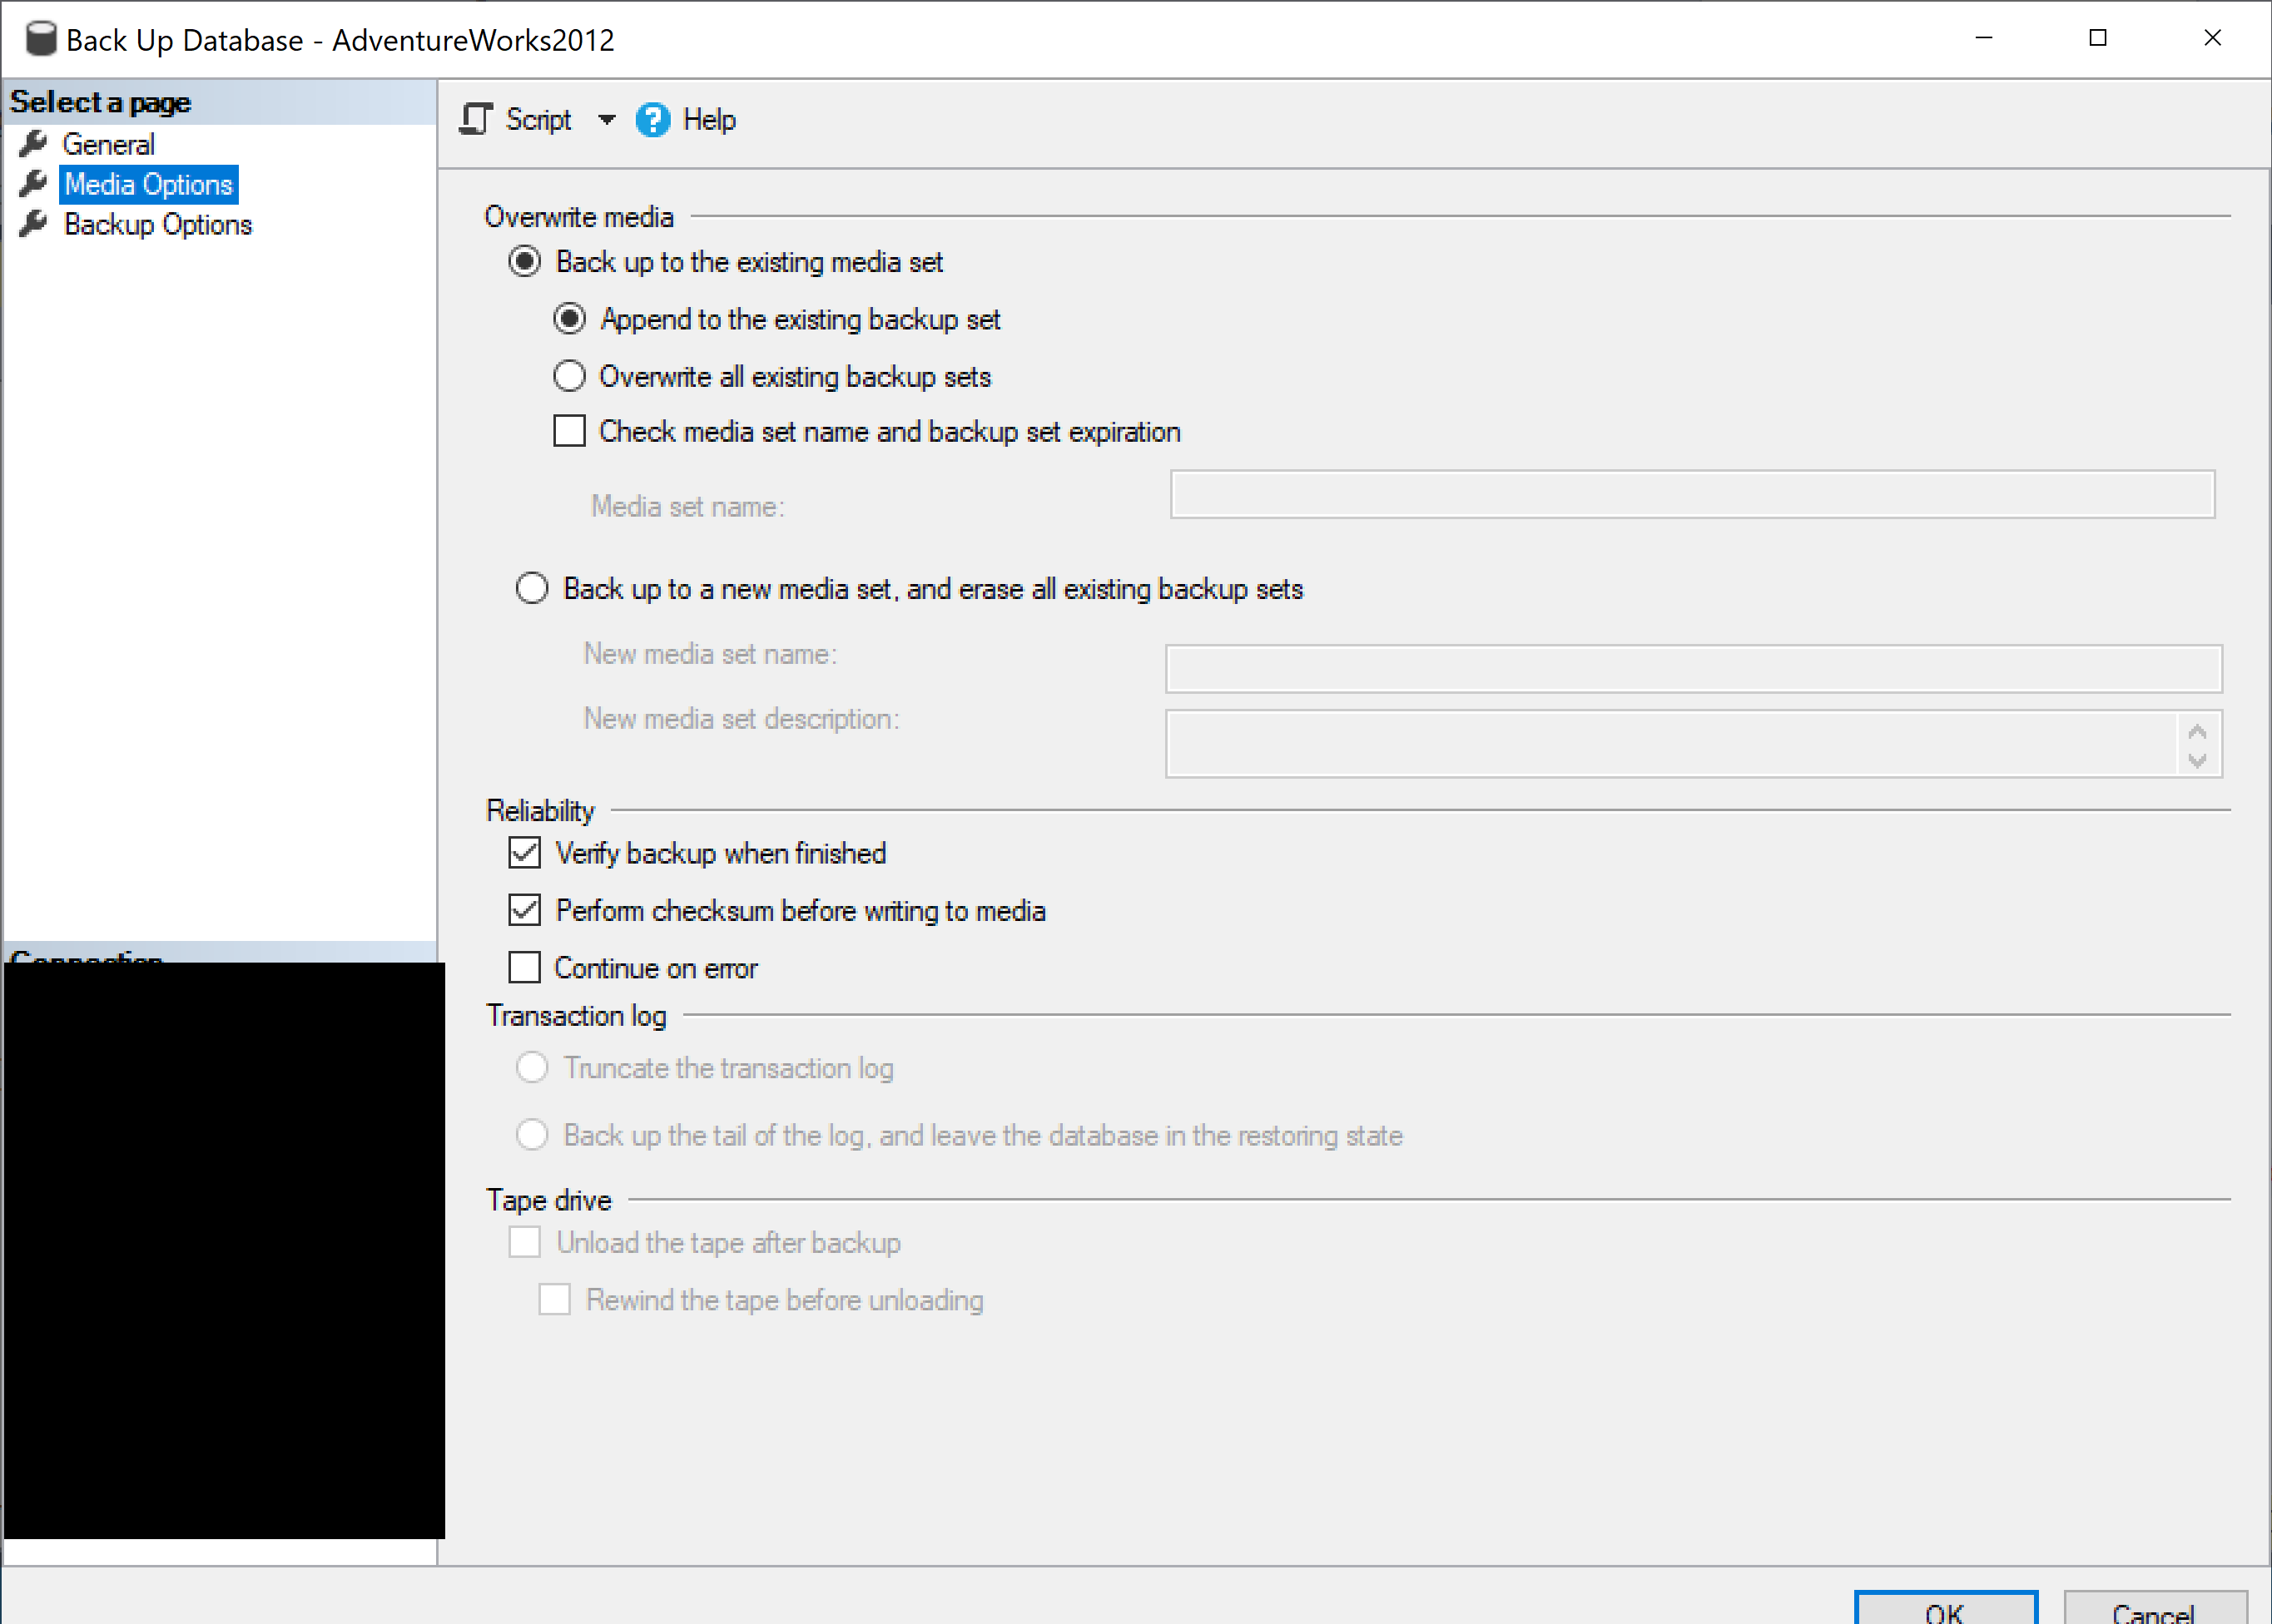This screenshot has width=2272, height=1624.
Task: Click the wrench icon beside General
Action: coord(33,144)
